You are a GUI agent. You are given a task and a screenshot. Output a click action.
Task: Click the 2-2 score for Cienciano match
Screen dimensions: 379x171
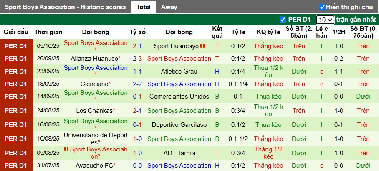point(138,84)
